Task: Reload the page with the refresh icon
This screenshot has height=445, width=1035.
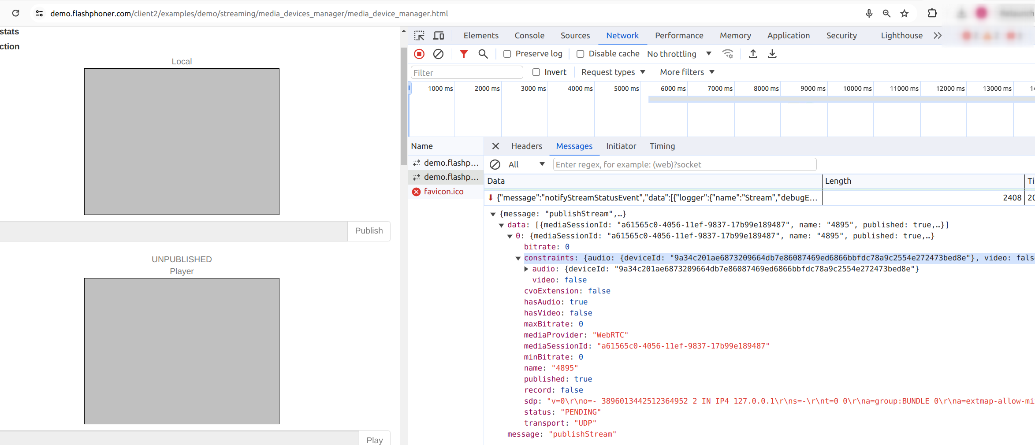Action: [16, 13]
